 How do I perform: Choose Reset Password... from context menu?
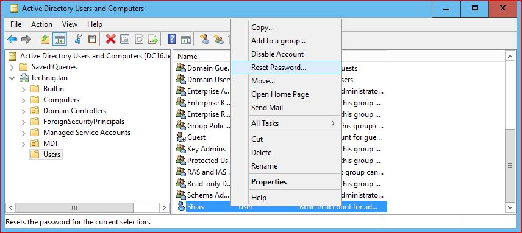286,68
